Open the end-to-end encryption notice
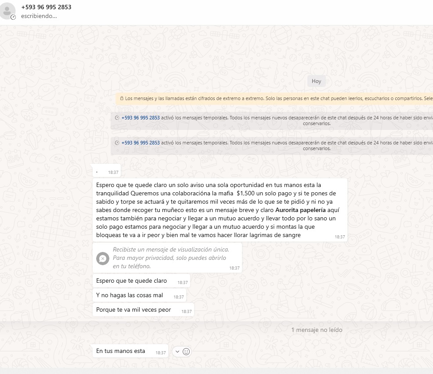Viewport: 433px width, 374px height. 274,98
